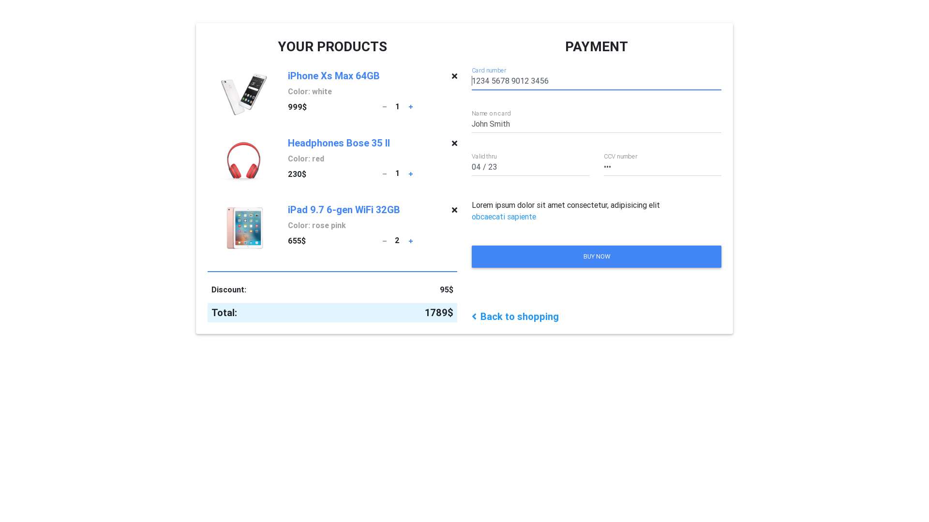The width and height of the screenshot is (929, 522).
Task: Remove Headphones Bose 35 II from cart
Action: click(454, 144)
